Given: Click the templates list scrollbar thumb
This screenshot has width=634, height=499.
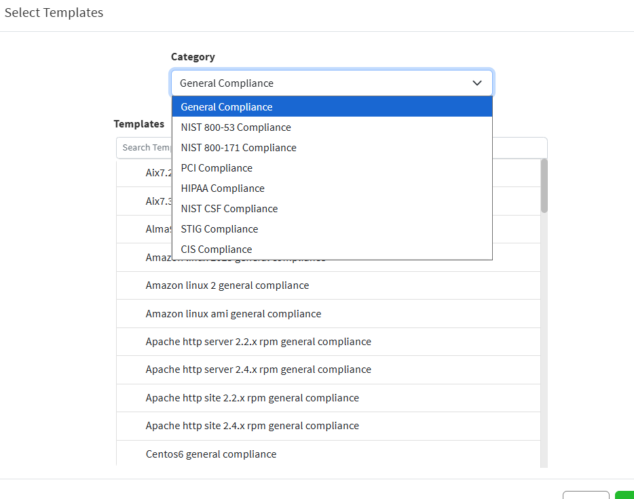Looking at the screenshot, I should 544,186.
